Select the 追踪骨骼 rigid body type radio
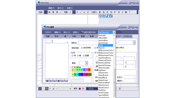The width and height of the screenshot is (175, 98). (82, 48)
